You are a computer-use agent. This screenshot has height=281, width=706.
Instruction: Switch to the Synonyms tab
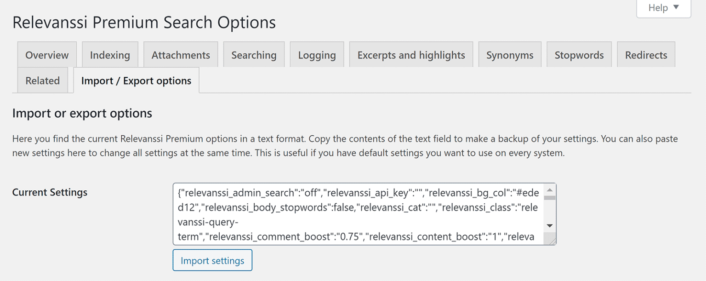pyautogui.click(x=510, y=54)
